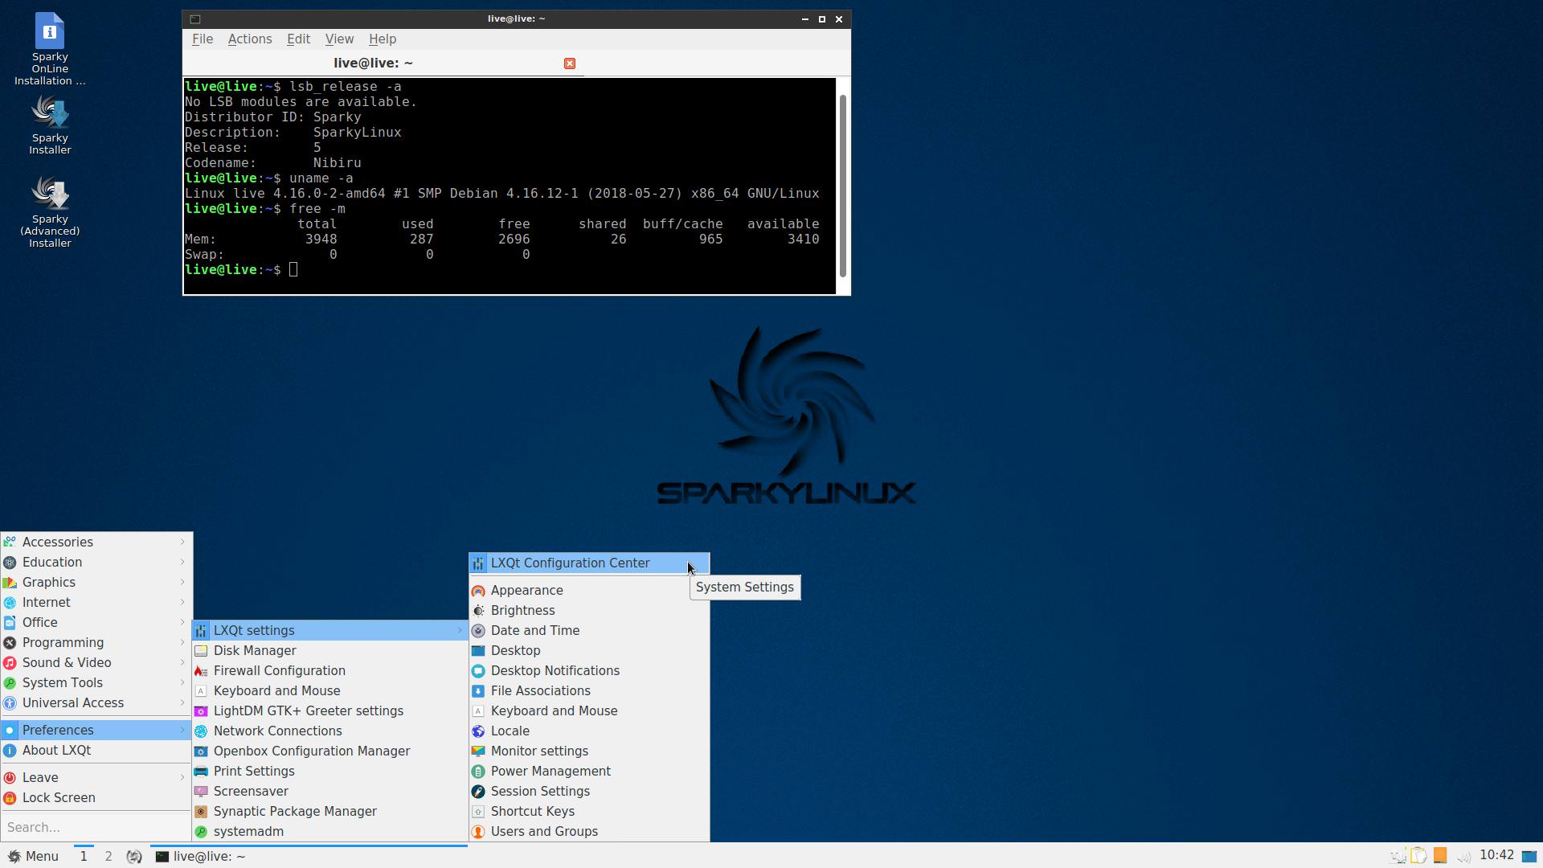This screenshot has height=868, width=1543.
Task: Open Desktop settings entry
Action: [x=589, y=651]
